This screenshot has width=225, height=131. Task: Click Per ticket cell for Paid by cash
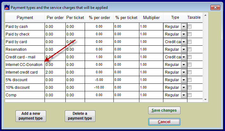point(75,27)
